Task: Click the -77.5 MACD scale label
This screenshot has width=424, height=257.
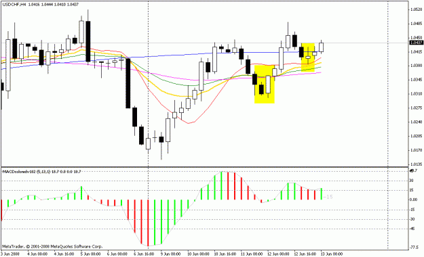Action: [413, 247]
